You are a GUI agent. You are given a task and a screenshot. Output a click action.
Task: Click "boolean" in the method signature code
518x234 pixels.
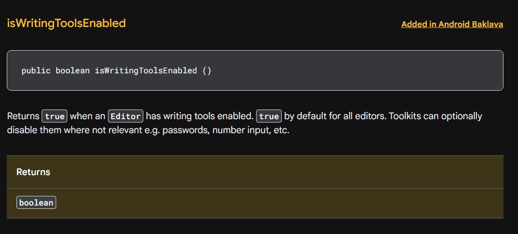click(73, 71)
